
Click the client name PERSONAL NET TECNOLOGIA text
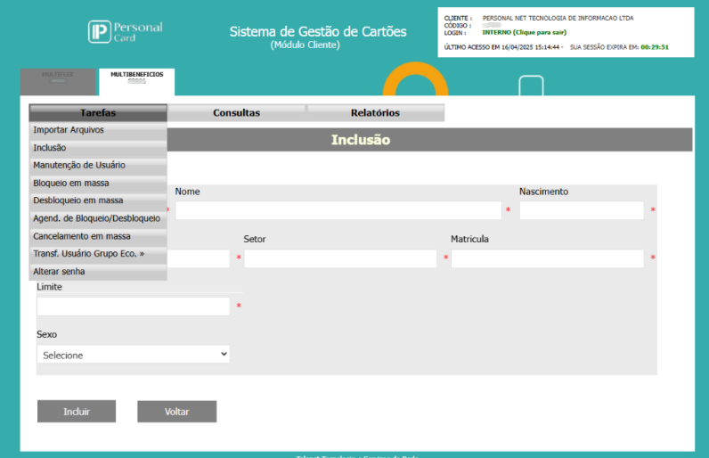tap(558, 18)
